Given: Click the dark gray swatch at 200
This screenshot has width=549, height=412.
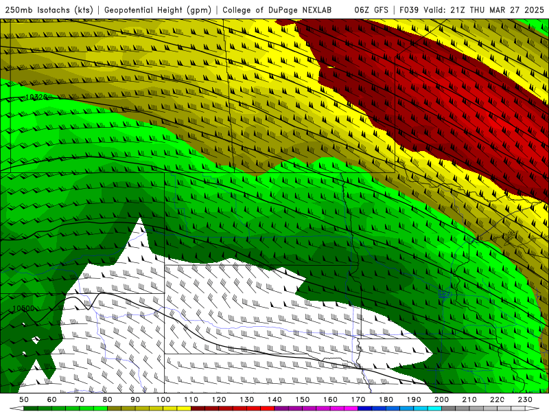Looking at the screenshot, I should point(449,409).
